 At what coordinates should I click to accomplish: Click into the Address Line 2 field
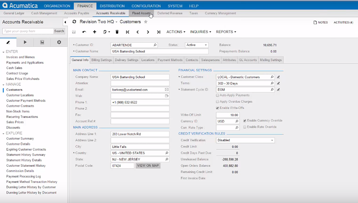[x=140, y=140]
